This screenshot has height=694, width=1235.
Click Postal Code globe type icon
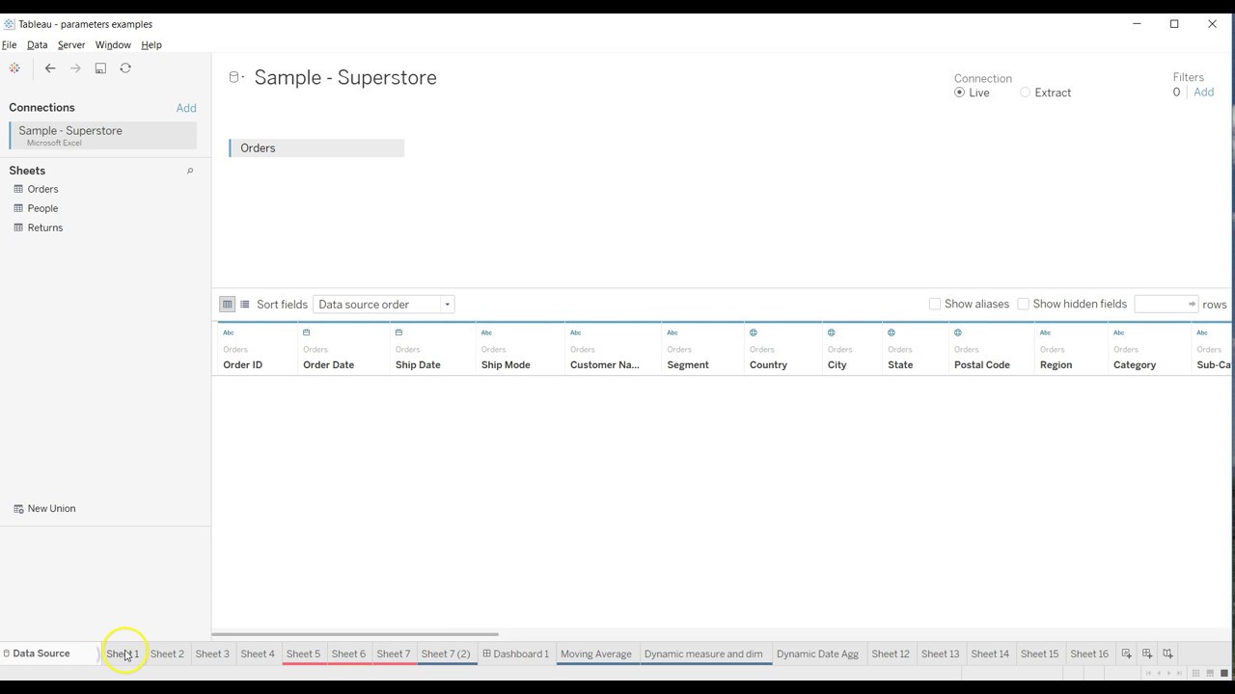pyautogui.click(x=958, y=333)
